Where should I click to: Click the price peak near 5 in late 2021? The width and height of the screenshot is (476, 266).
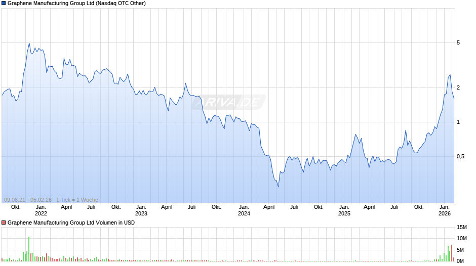click(29, 43)
